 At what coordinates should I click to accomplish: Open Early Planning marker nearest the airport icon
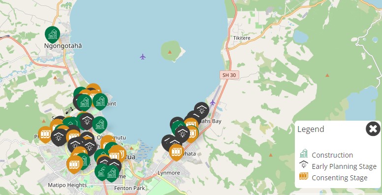tap(201, 110)
